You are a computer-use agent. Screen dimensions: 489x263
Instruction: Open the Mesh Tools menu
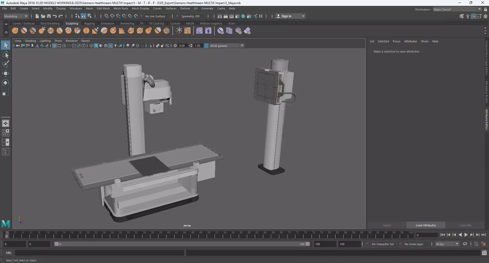121,8
